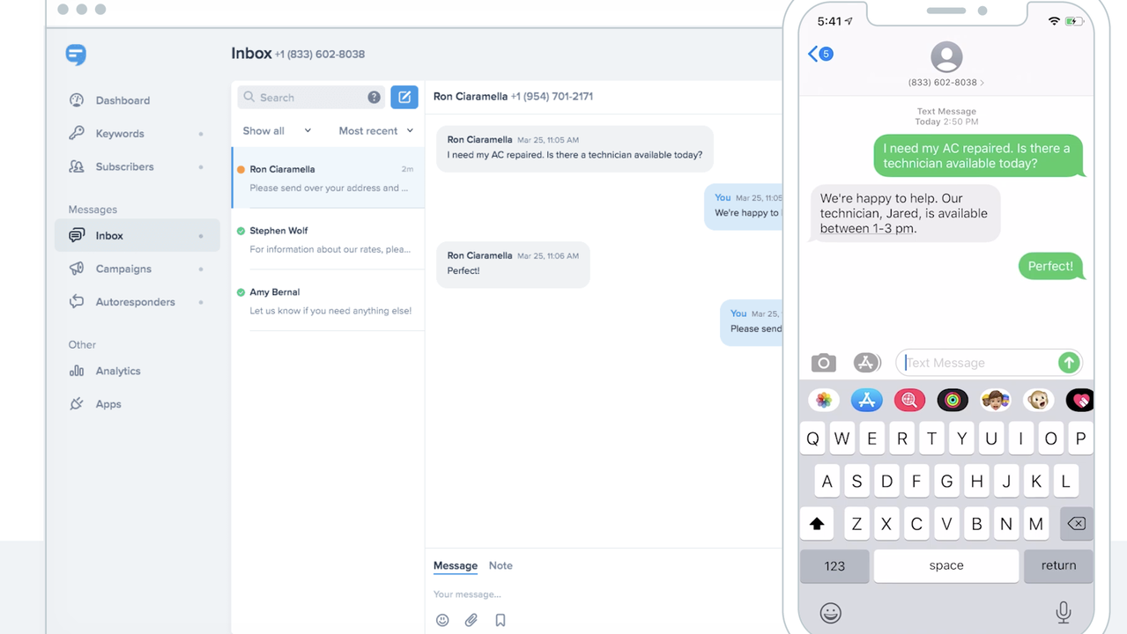Attach a file with the paperclip icon
1127x634 pixels.
(471, 620)
